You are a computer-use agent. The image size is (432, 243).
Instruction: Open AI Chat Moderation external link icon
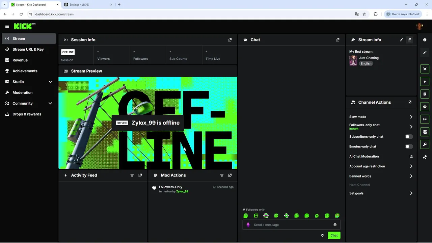tap(411, 156)
